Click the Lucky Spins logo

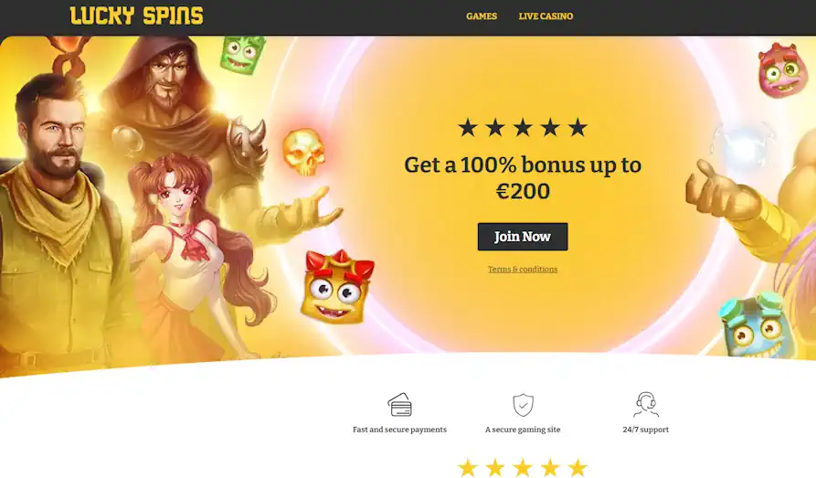point(136,16)
